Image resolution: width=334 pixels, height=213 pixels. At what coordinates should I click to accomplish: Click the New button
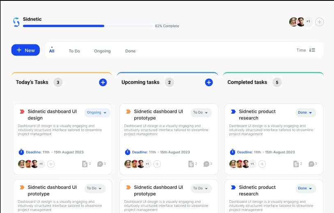25,50
